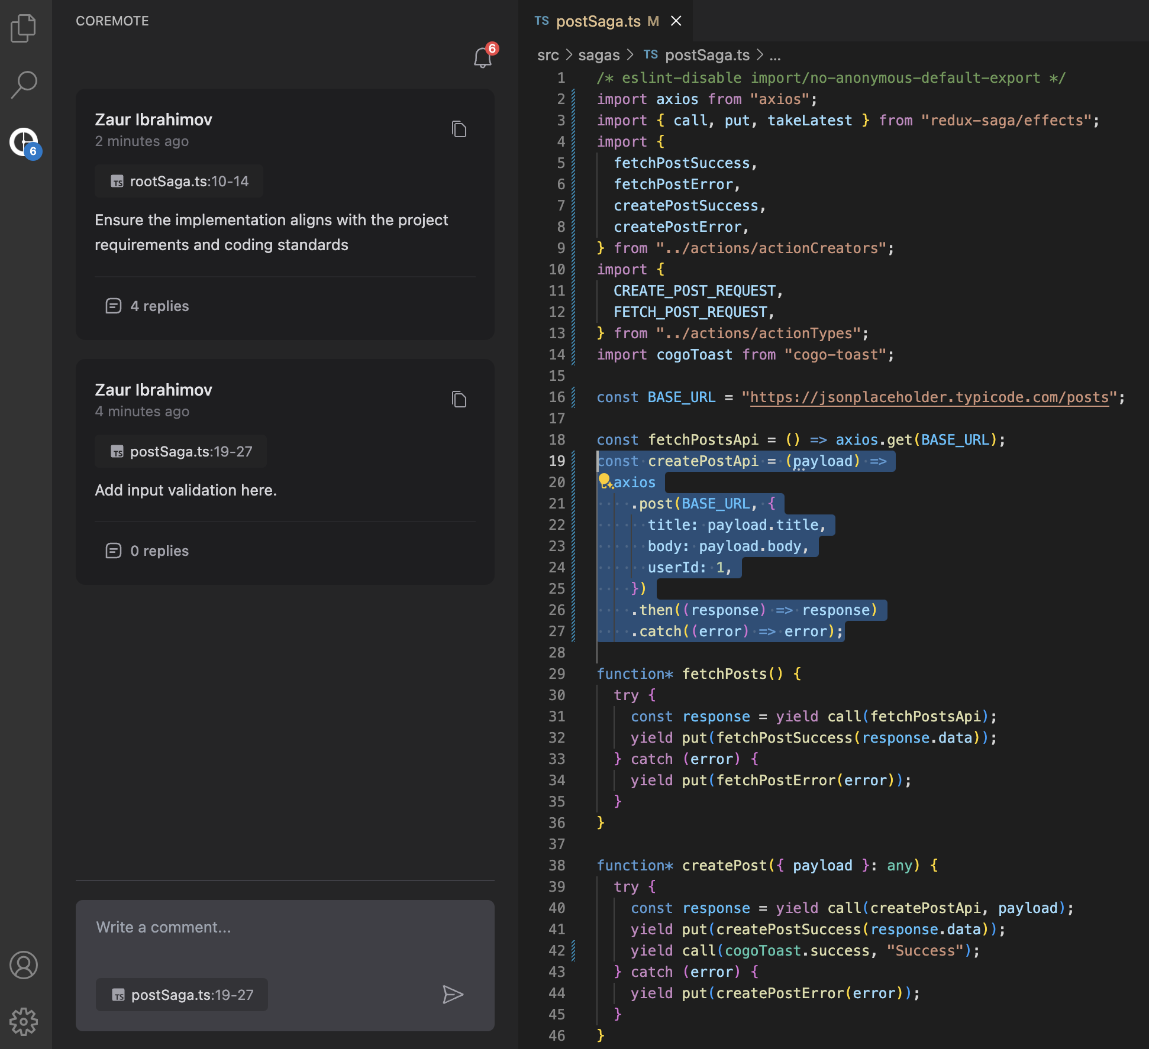Click line number 19 in the gutter
The width and height of the screenshot is (1149, 1049).
coord(557,461)
